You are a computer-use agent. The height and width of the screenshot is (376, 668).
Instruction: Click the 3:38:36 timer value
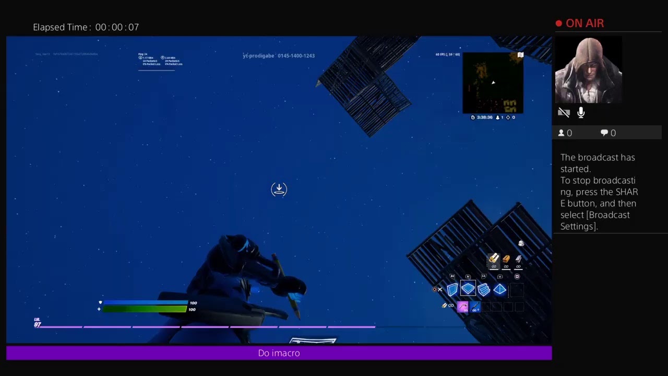pos(485,118)
